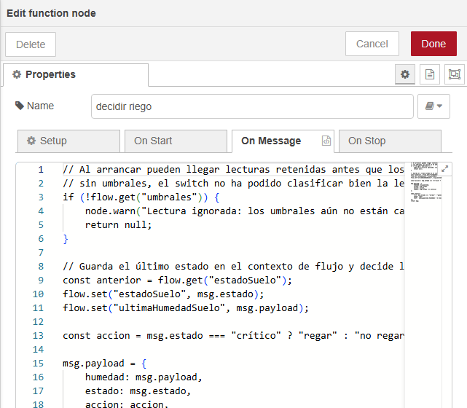
Task: Click the flow.set "ultimaHumedadSuelo" line
Action: click(x=186, y=308)
